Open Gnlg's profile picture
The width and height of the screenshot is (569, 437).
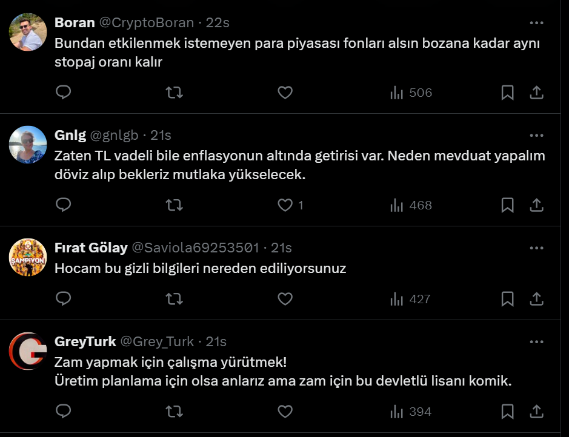point(28,145)
